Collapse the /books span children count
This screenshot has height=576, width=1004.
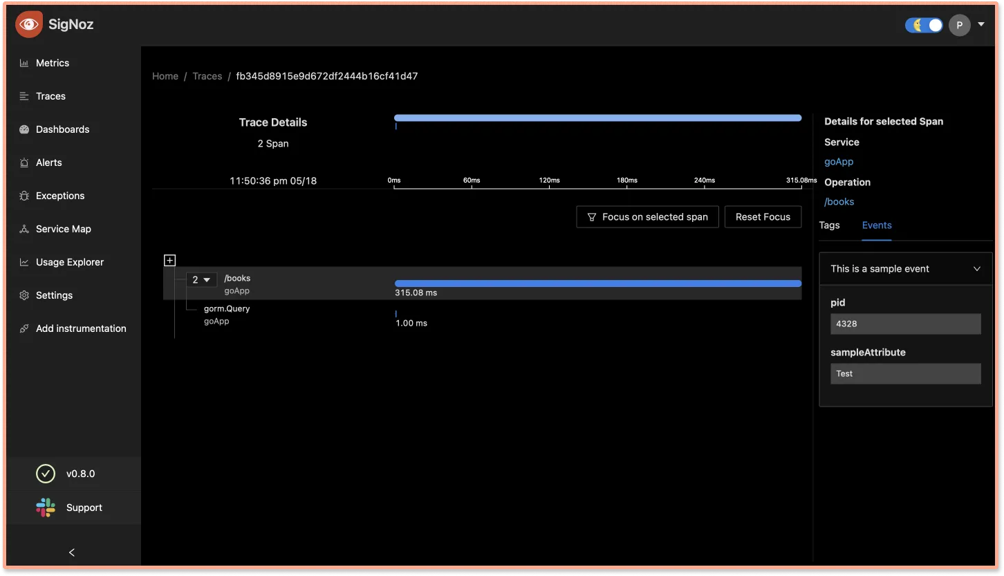pos(201,279)
